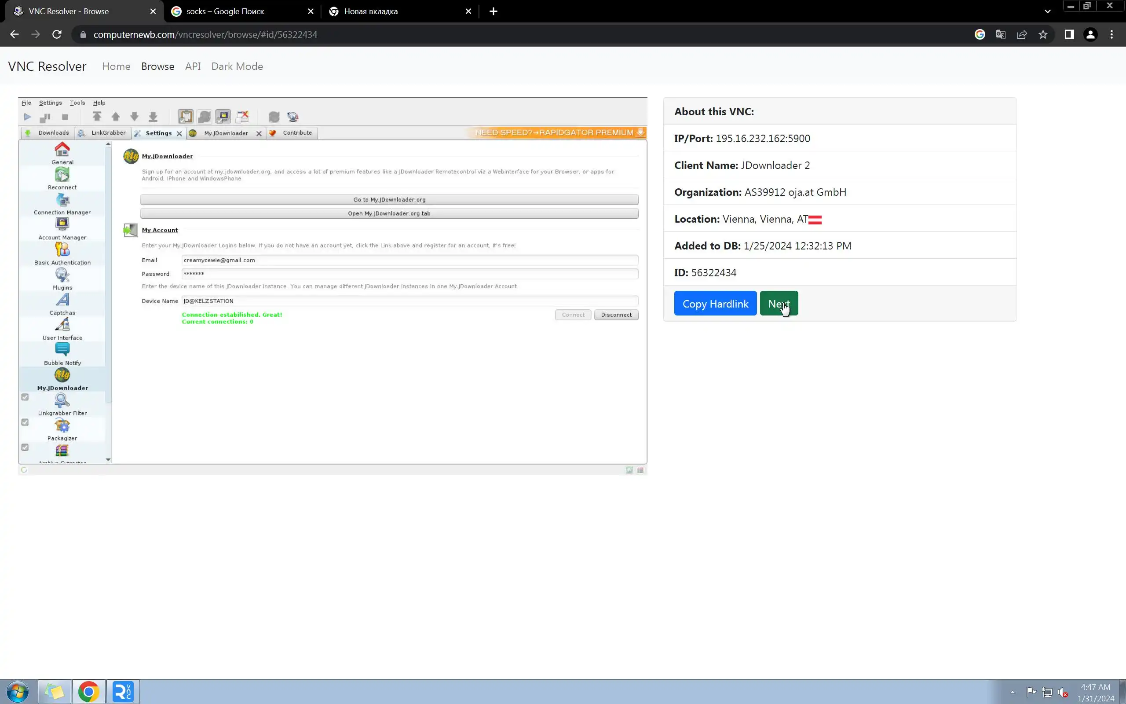This screenshot has width=1126, height=704.
Task: Go to the Home nav link
Action: (116, 66)
